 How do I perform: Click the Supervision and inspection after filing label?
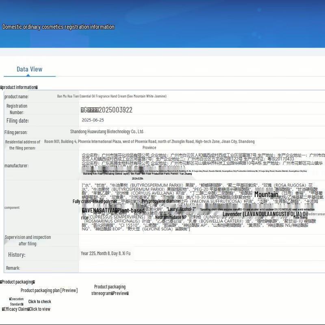tap(28, 240)
